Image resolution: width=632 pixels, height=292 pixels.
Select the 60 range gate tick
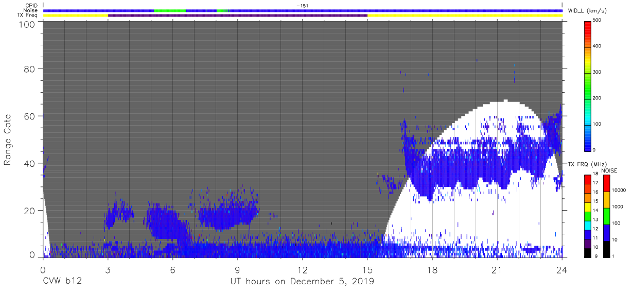pos(30,116)
